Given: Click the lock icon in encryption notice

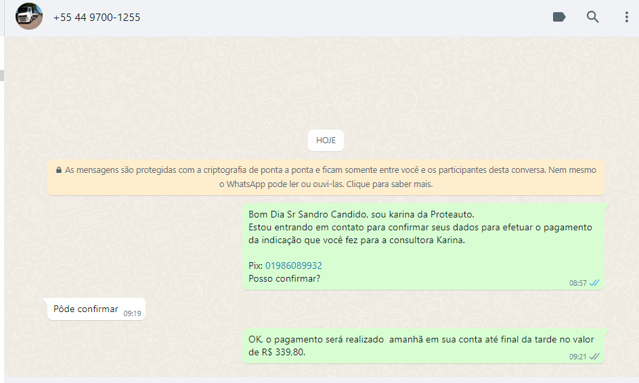Looking at the screenshot, I should click(x=59, y=170).
